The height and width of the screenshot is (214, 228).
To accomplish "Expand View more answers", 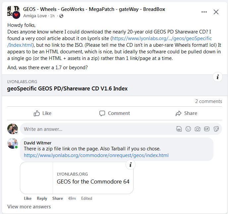I will pyautogui.click(x=29, y=207).
